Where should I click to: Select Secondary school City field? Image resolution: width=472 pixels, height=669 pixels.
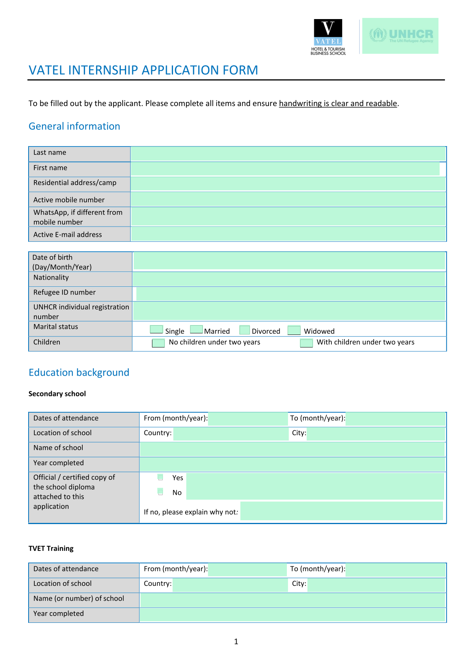[376, 434]
